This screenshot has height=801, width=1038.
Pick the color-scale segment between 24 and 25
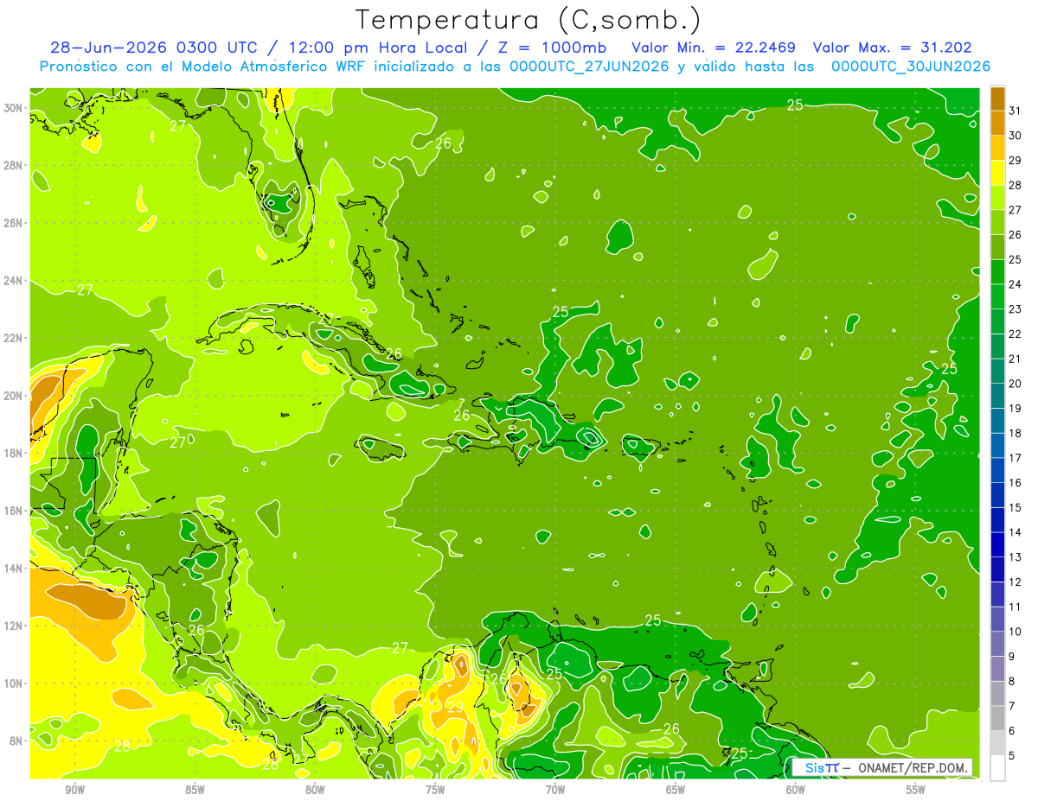click(x=997, y=272)
